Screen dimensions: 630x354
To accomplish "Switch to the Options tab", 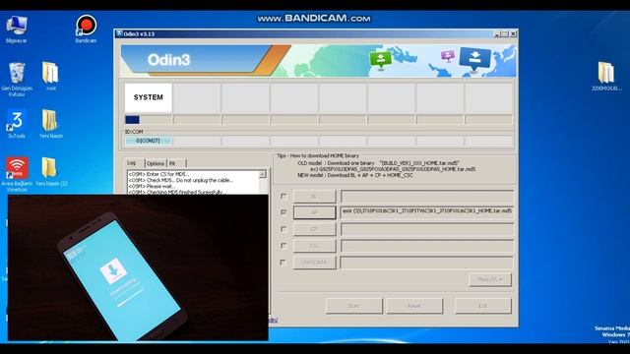I will [x=156, y=163].
